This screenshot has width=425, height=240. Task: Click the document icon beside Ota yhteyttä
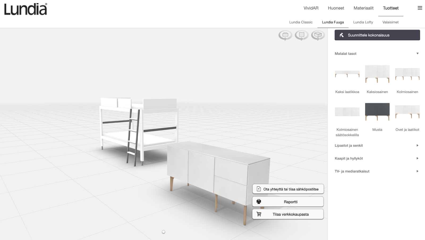(259, 189)
